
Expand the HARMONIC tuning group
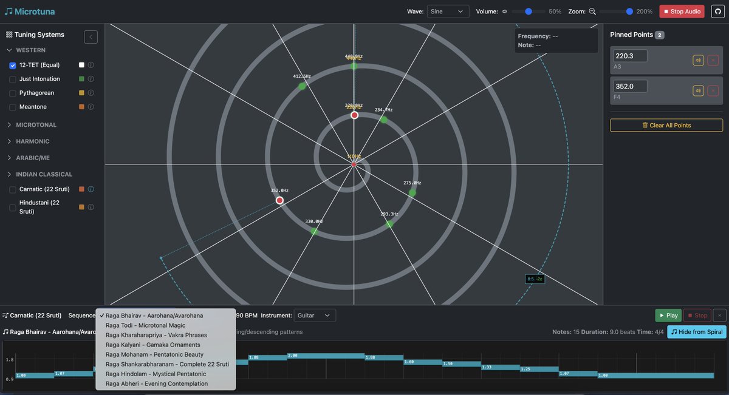click(28, 141)
